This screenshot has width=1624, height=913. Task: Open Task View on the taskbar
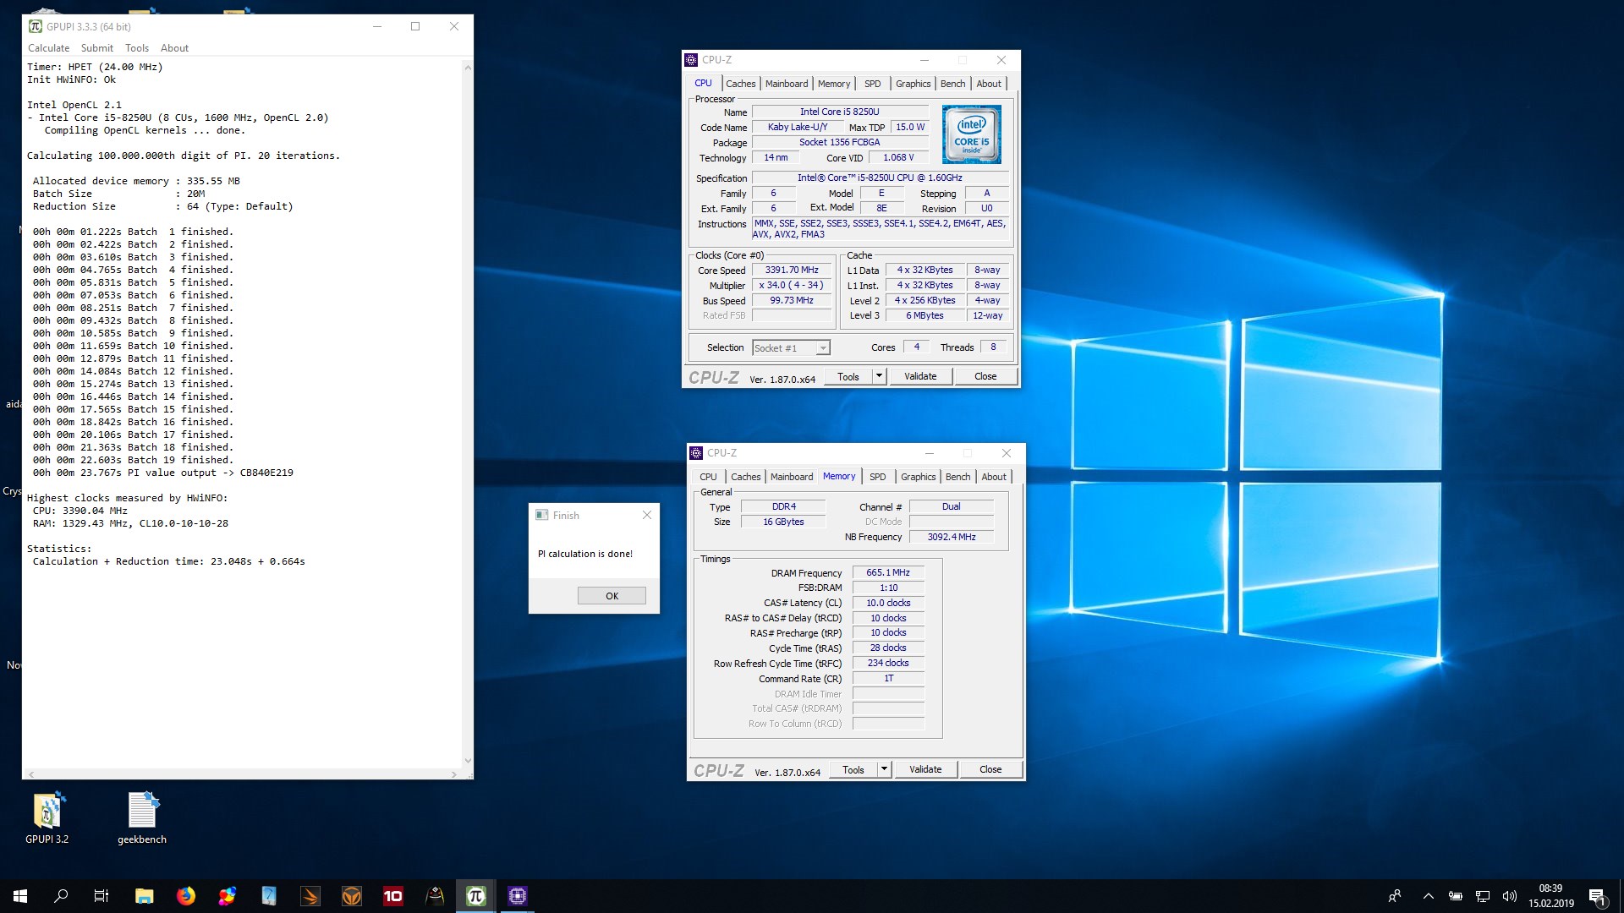click(x=101, y=896)
